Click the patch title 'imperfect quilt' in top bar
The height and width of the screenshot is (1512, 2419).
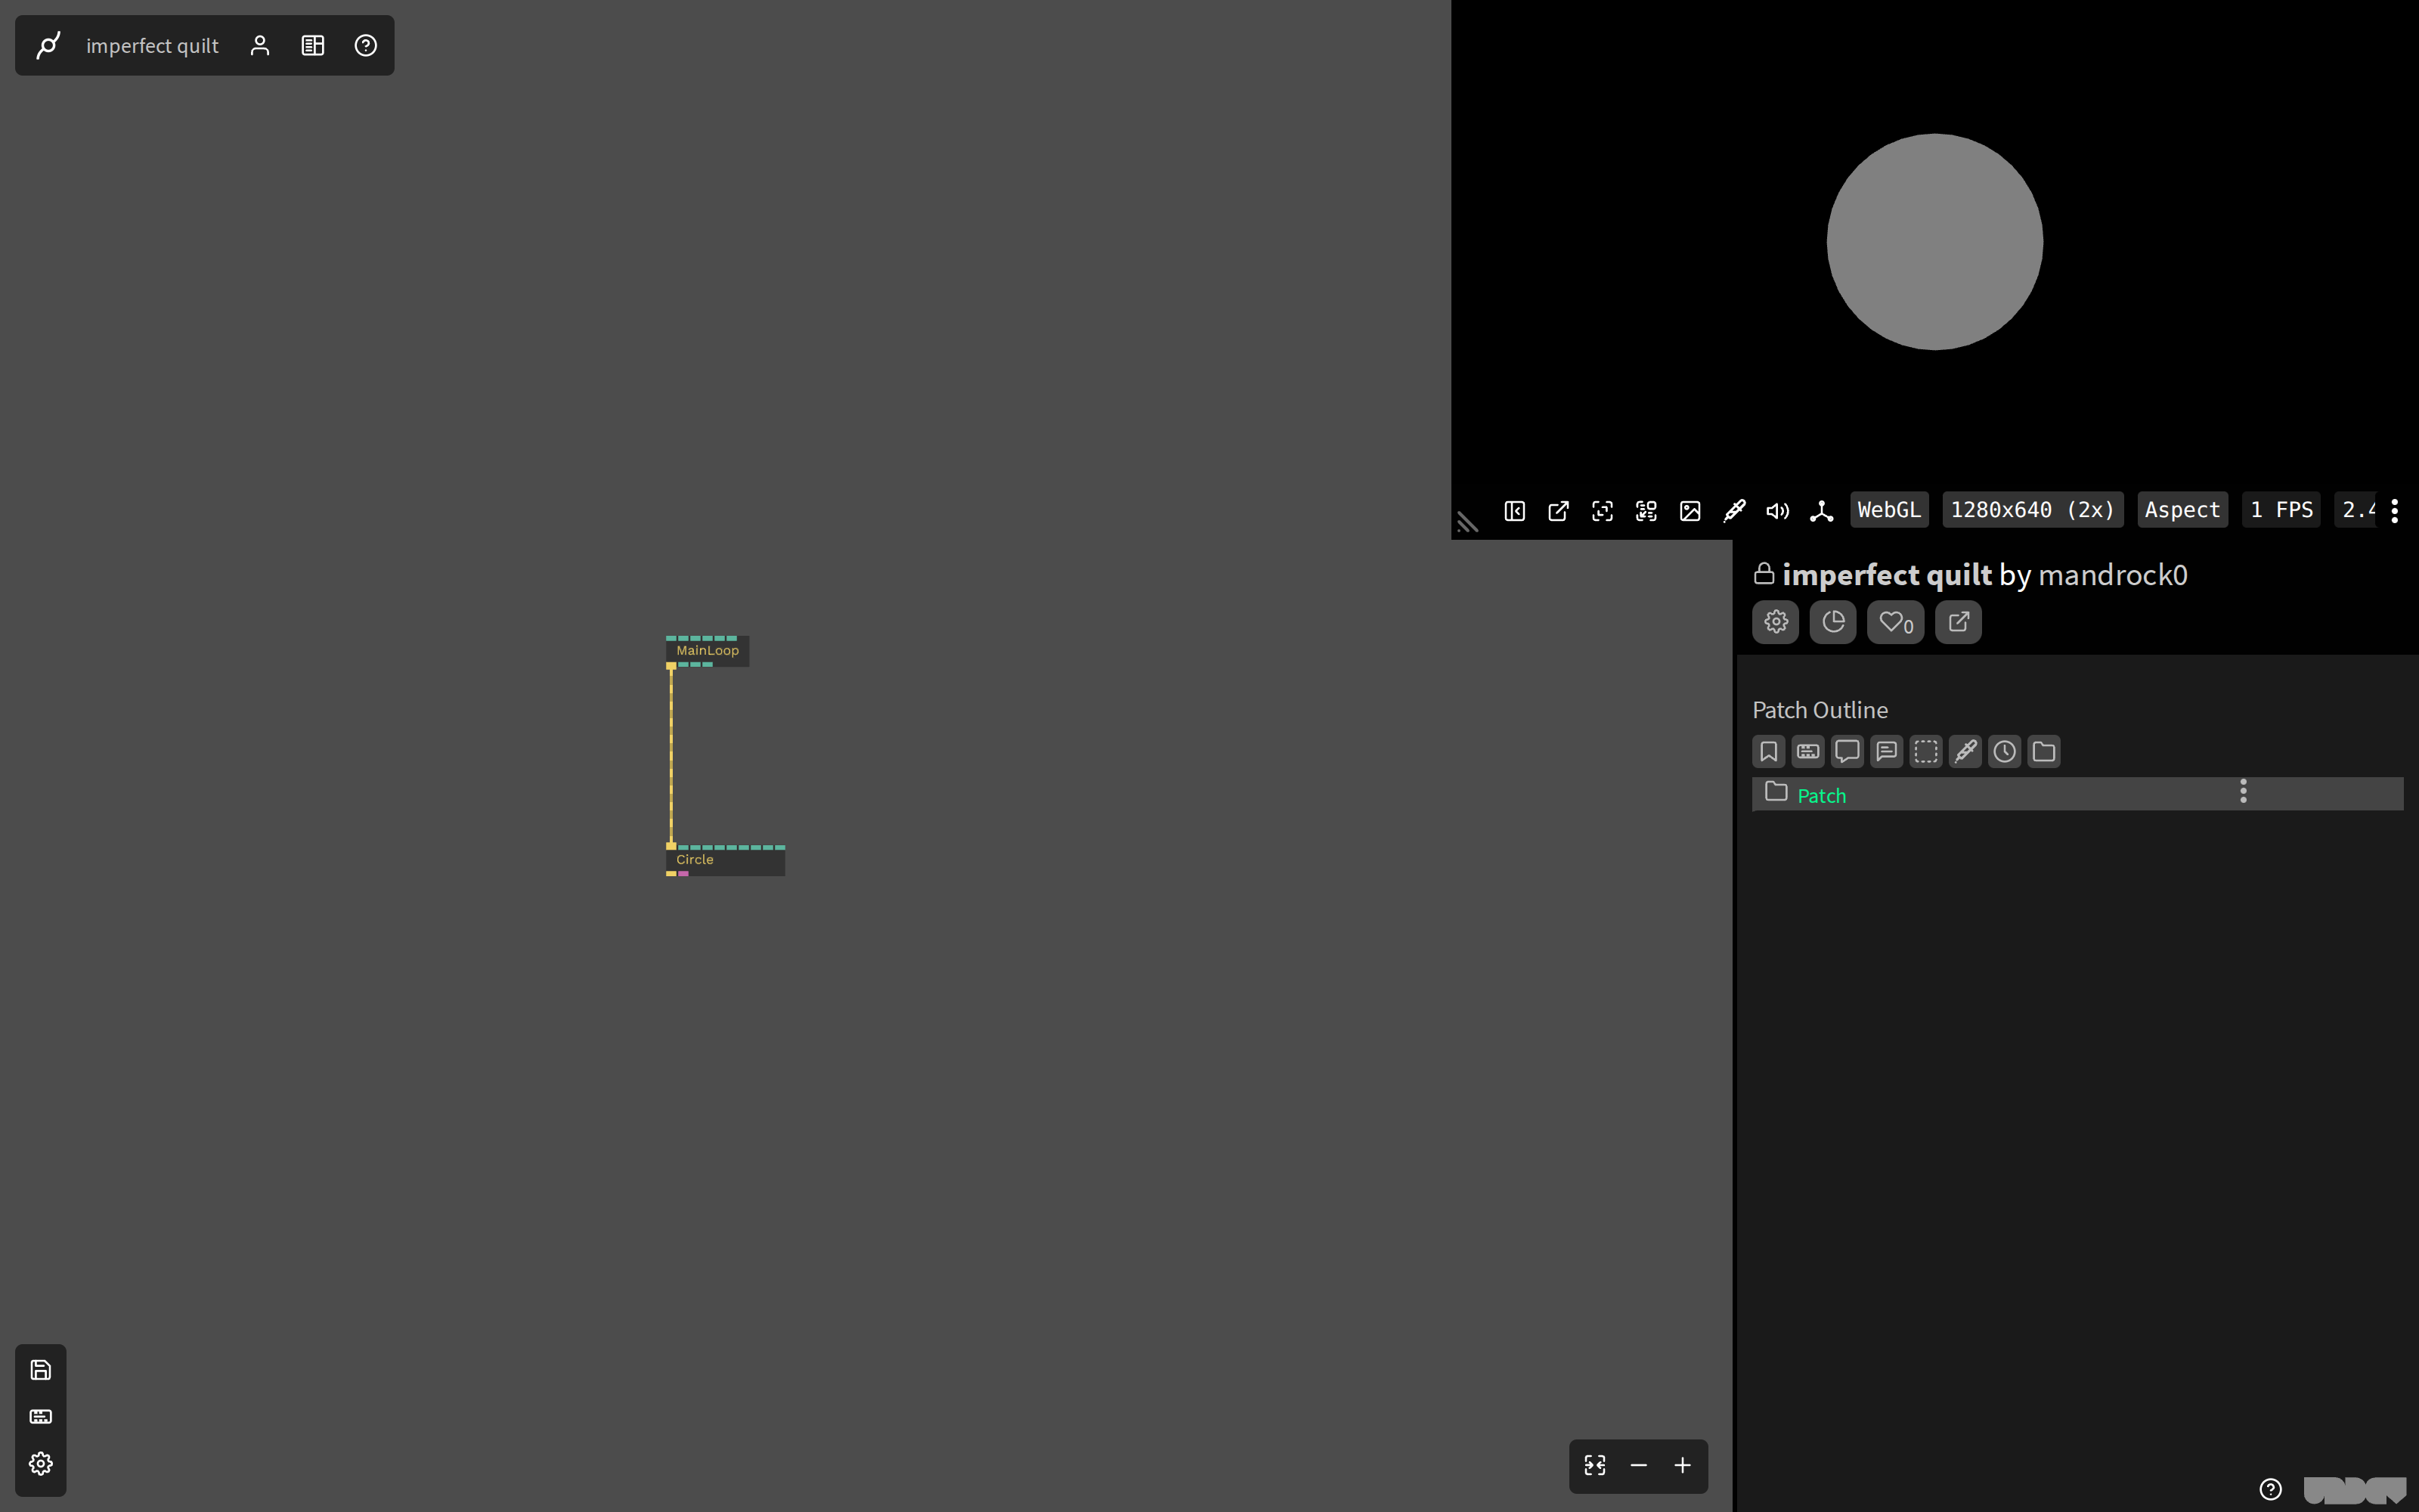(x=152, y=46)
